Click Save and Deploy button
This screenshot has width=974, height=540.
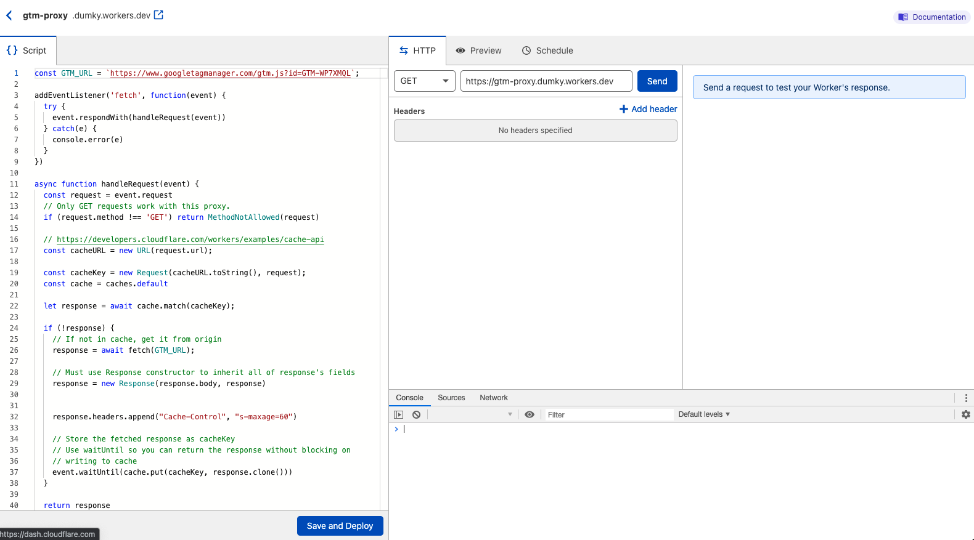340,526
